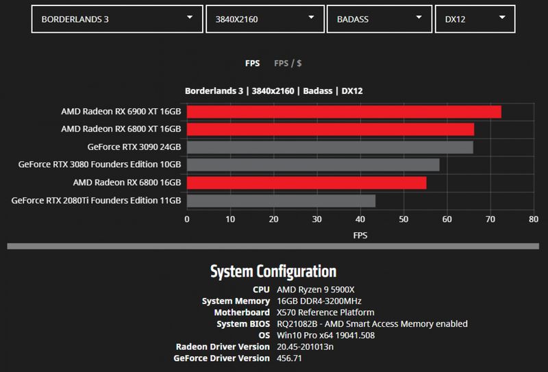The height and width of the screenshot is (372, 548).
Task: Click the horizontal gray divider bar below chart
Action: [273, 246]
